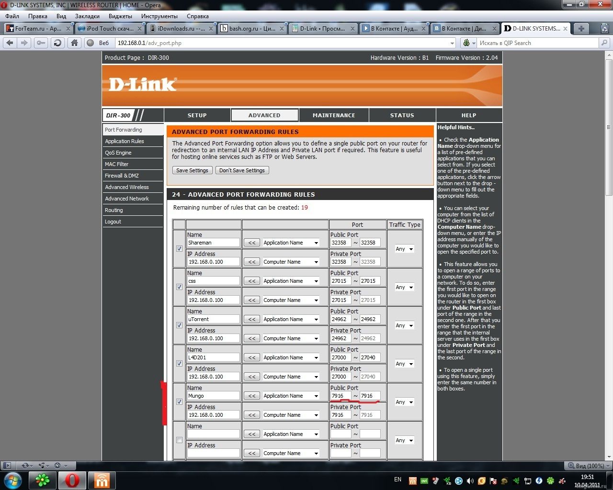Viewport: 613px width, 490px height.
Task: Click the address bar URL 192.168.0.1/adv_port.php
Action: point(149,43)
